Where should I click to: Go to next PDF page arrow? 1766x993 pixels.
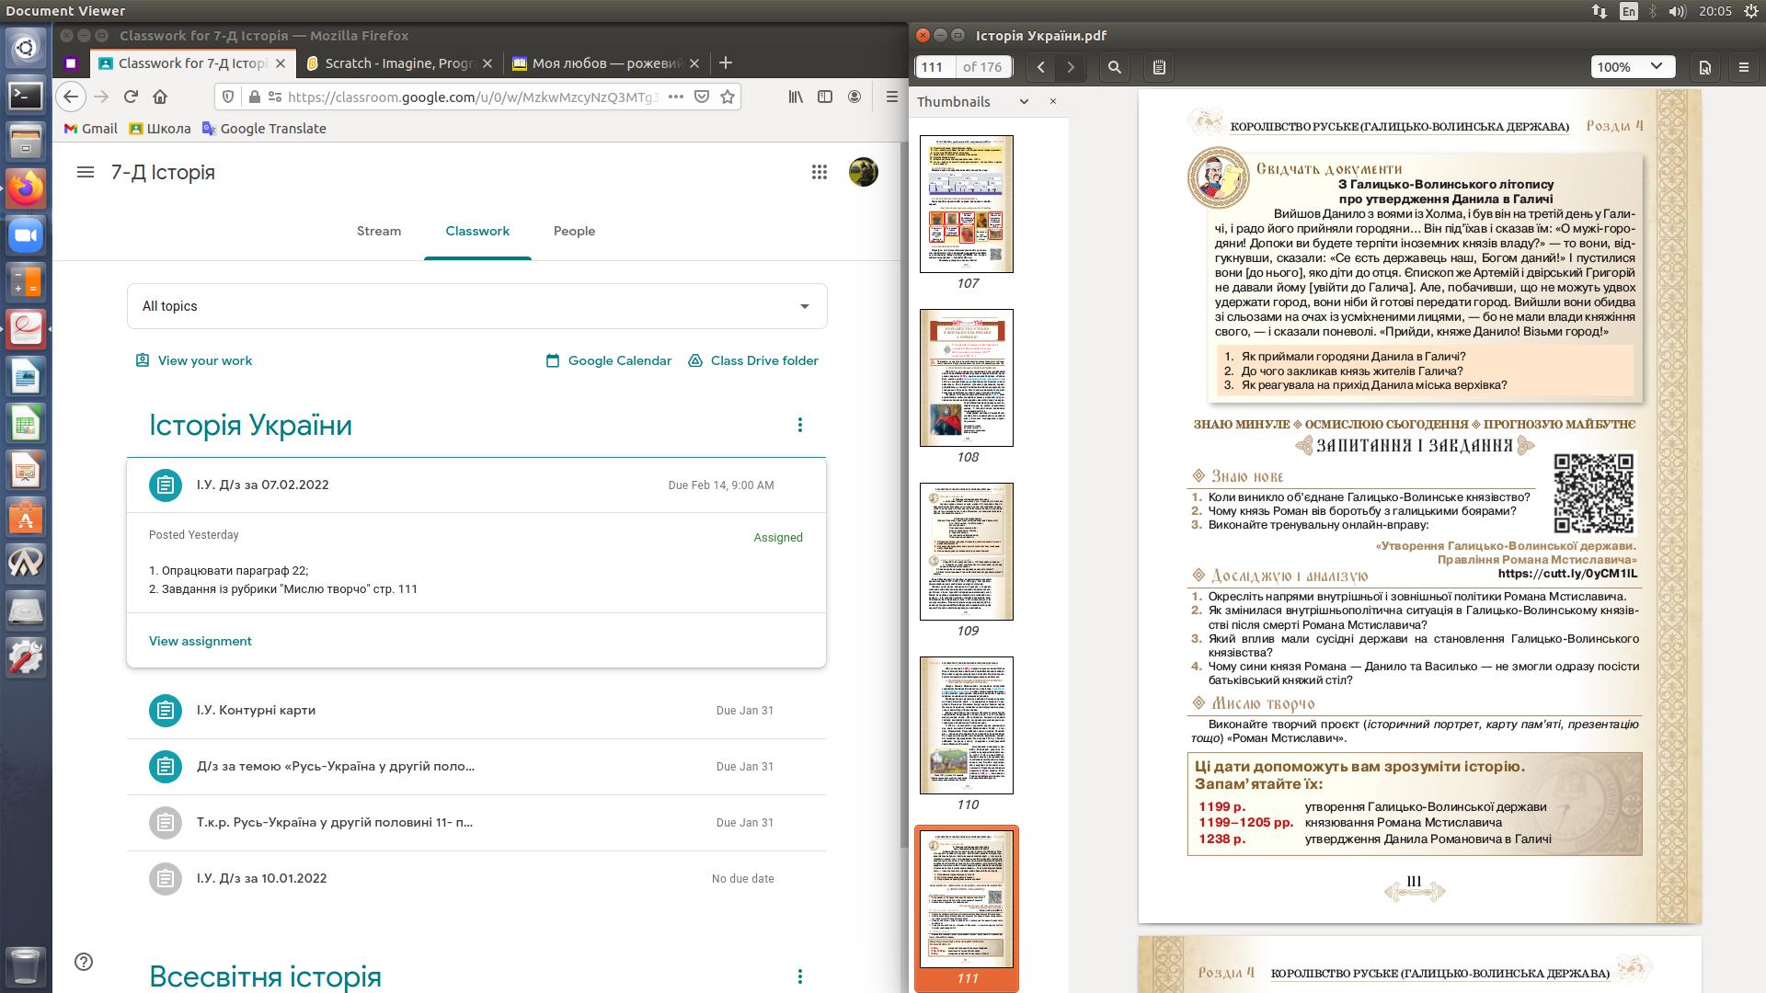tap(1071, 67)
